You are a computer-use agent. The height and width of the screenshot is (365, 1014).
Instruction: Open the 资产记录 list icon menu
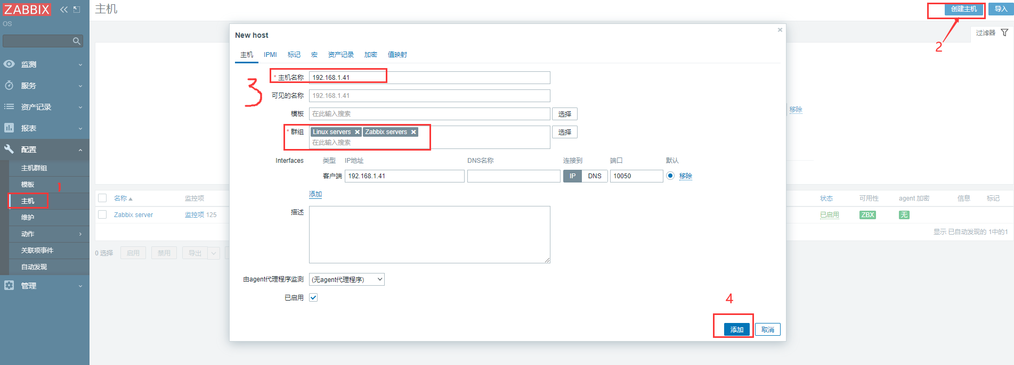pos(9,106)
